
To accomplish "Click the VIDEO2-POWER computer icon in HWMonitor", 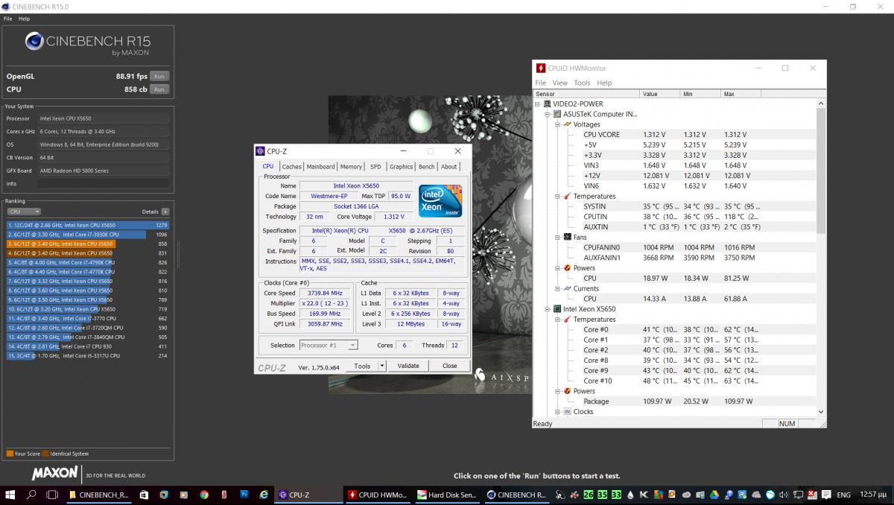I will pyautogui.click(x=546, y=104).
